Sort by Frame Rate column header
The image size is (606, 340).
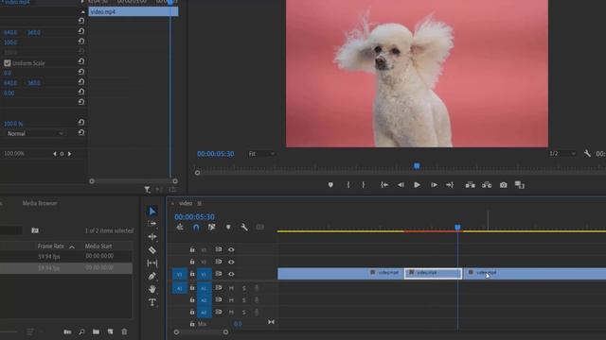50,246
